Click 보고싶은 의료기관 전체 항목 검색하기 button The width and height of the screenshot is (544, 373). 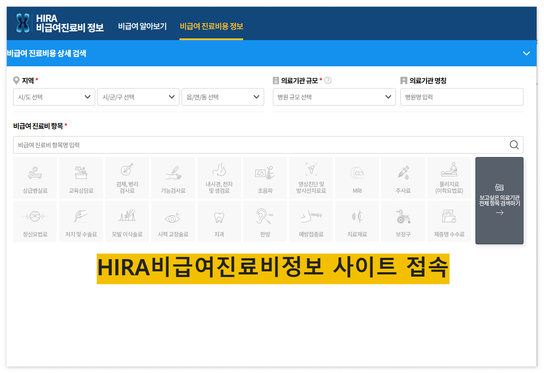(x=499, y=201)
